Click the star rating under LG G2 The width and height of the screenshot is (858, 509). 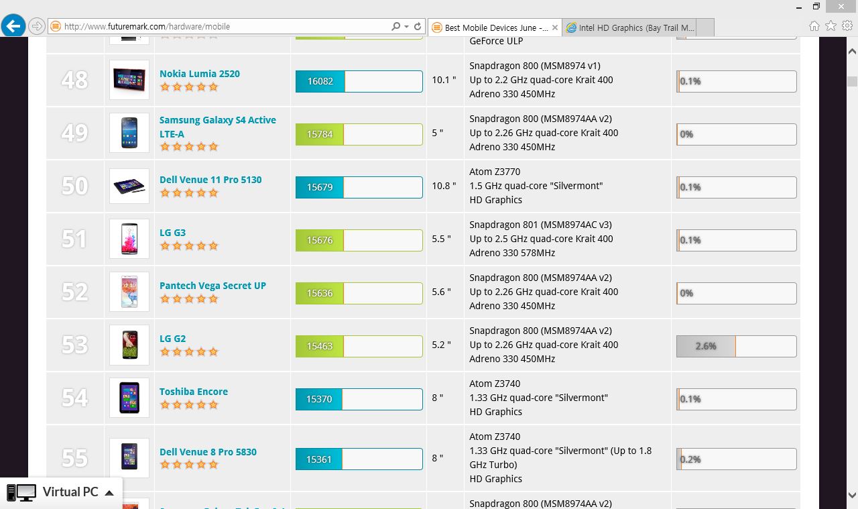(189, 352)
